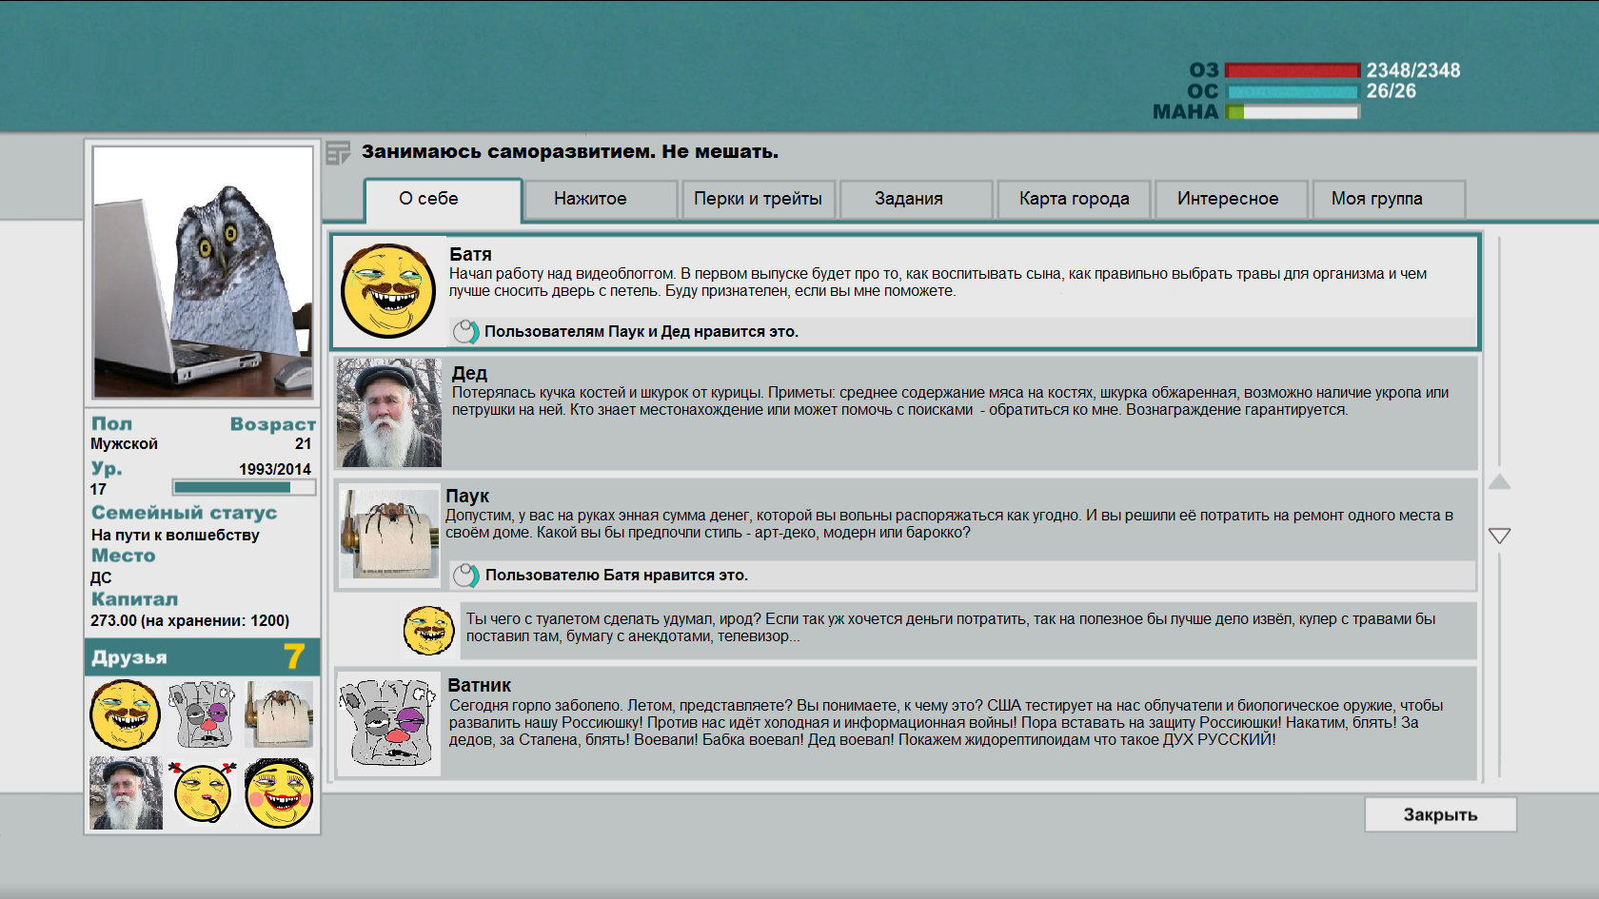Click the "Батя" post author name
1599x899 pixels.
click(x=470, y=254)
